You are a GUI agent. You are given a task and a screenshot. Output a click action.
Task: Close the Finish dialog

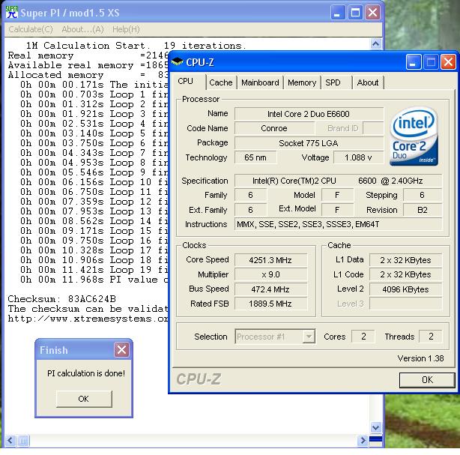pos(121,350)
